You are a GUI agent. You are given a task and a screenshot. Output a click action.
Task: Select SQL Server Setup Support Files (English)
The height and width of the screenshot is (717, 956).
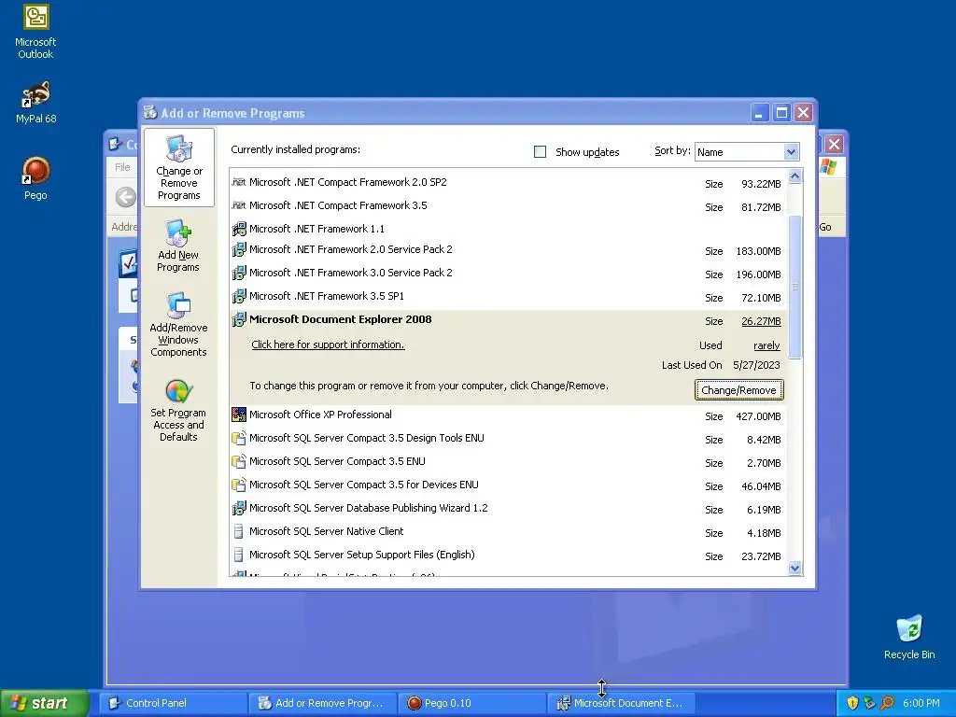coord(509,555)
